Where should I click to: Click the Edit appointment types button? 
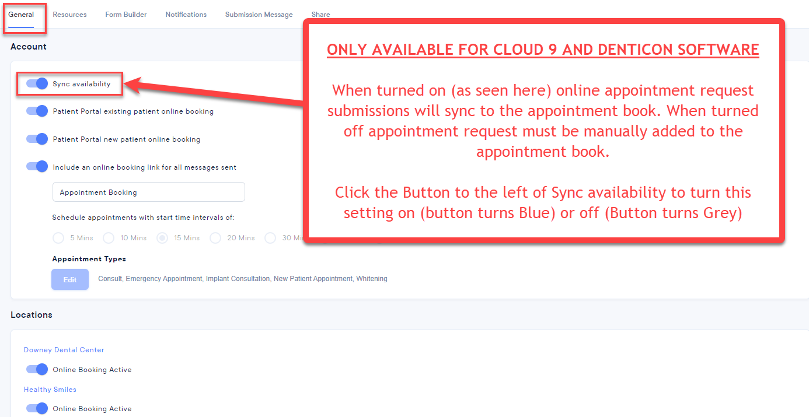(x=70, y=279)
